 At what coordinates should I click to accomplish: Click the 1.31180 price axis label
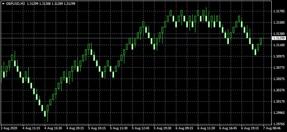[x=278, y=45]
